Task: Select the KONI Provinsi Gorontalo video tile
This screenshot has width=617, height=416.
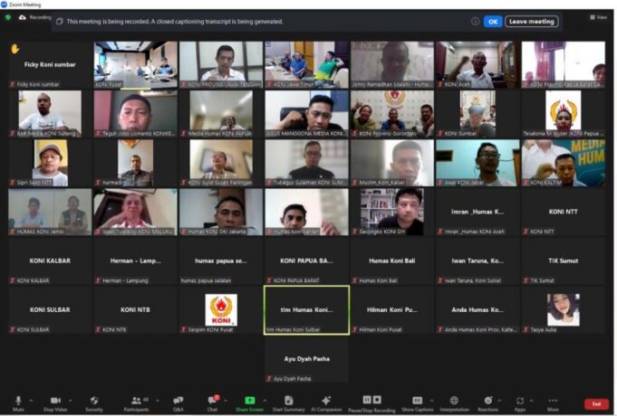Action: [392, 114]
